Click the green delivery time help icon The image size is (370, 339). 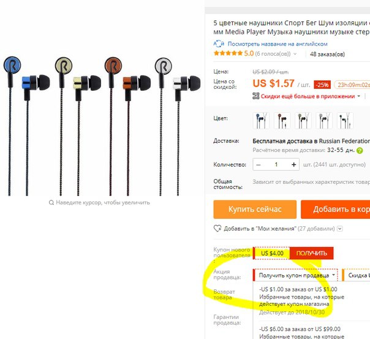tap(360, 150)
